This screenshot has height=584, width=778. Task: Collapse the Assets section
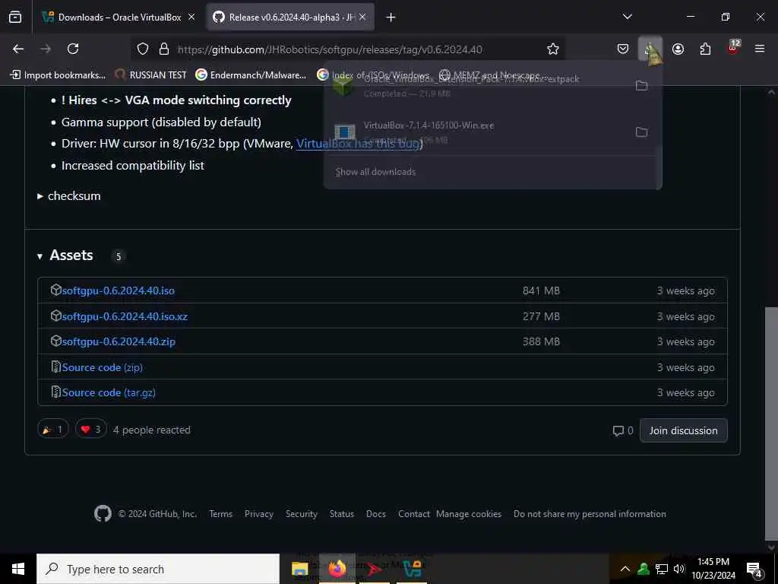pyautogui.click(x=65, y=255)
